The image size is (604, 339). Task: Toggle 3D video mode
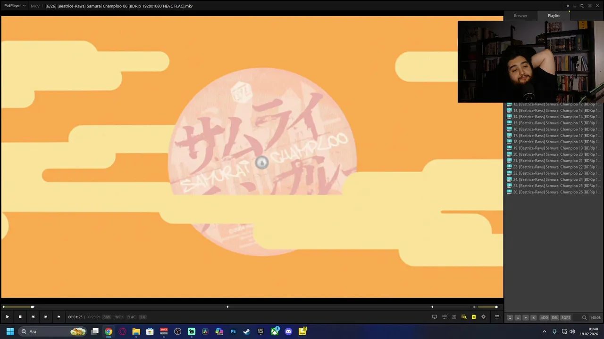[454, 317]
